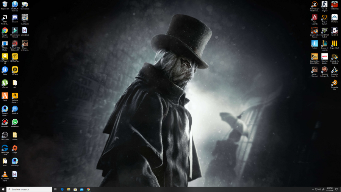Open the Action Center notifications panel
The width and height of the screenshot is (341, 192).
pyautogui.click(x=336, y=189)
